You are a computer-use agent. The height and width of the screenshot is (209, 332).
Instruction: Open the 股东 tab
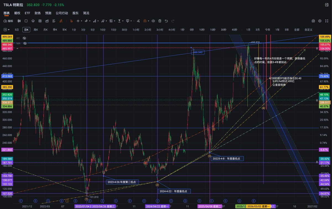75,13
